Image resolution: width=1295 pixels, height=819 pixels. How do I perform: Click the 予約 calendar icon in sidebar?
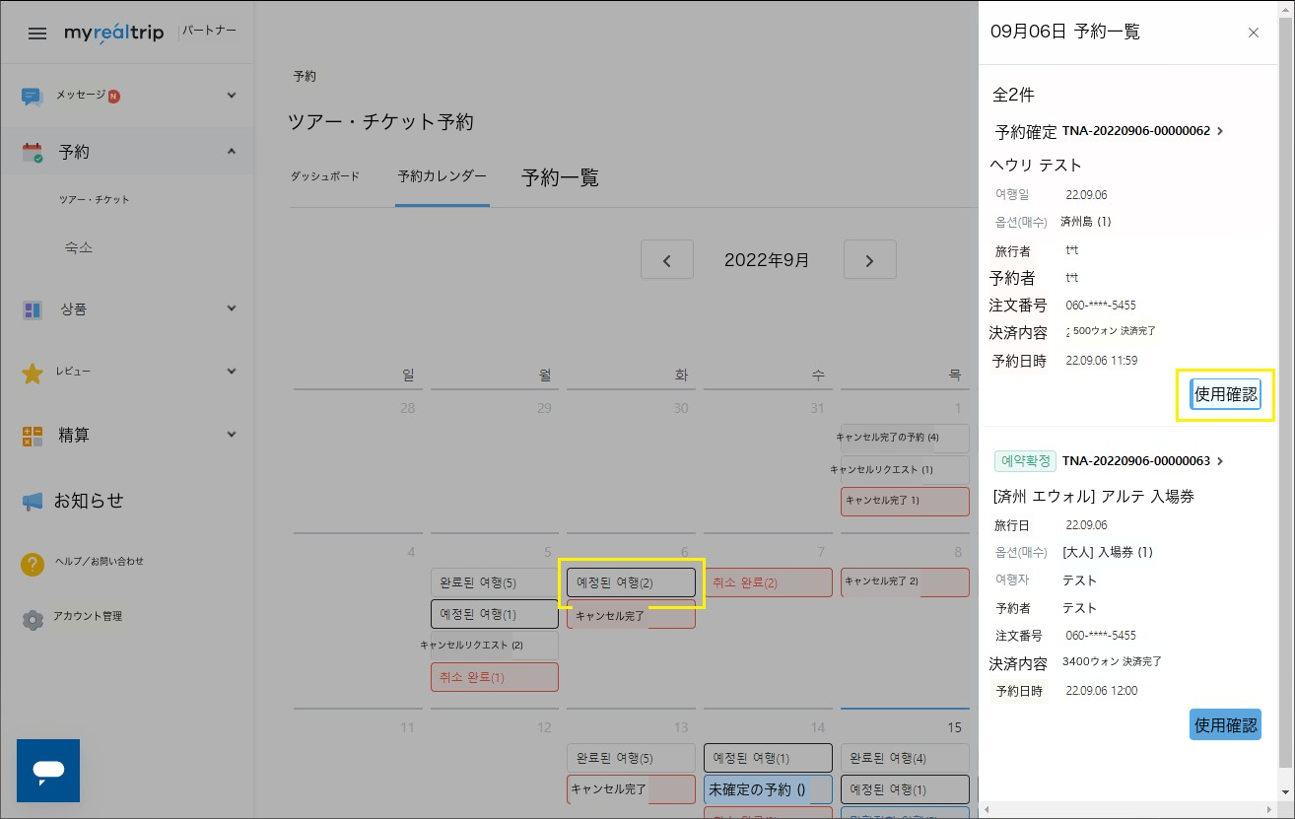coord(33,152)
